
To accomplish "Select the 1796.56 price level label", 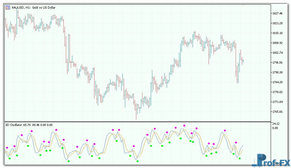I will click(x=277, y=63).
